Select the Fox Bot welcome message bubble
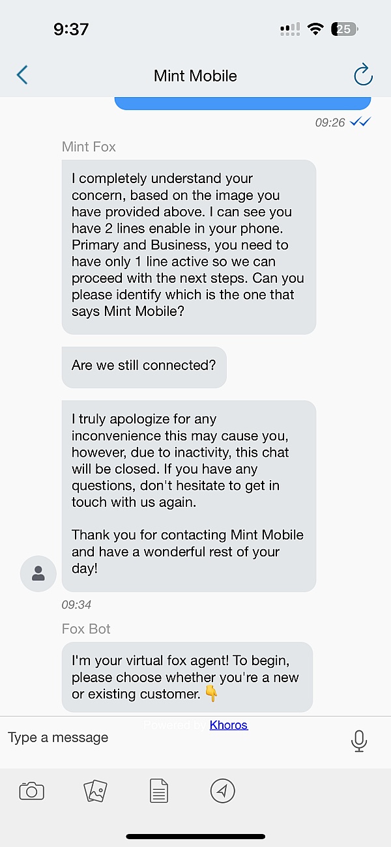This screenshot has width=391, height=847. click(189, 678)
